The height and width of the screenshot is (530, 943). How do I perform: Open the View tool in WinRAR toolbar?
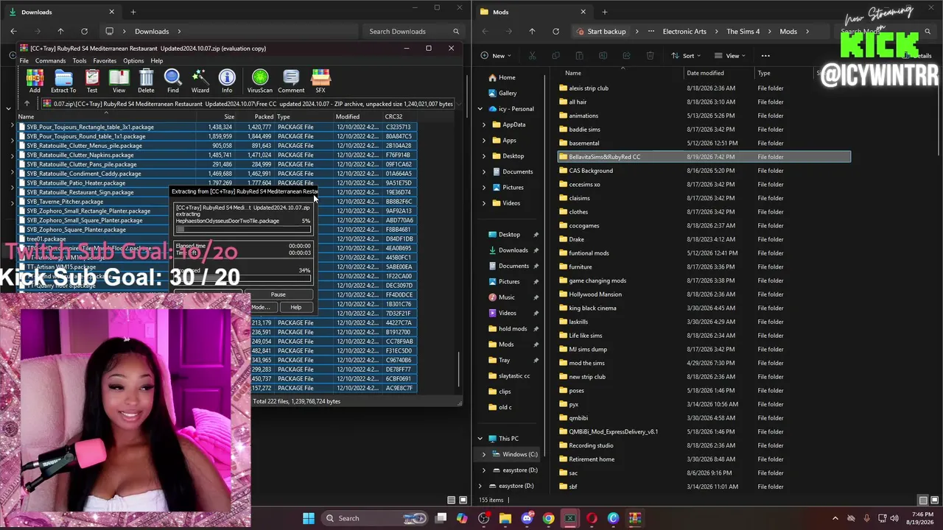(119, 81)
